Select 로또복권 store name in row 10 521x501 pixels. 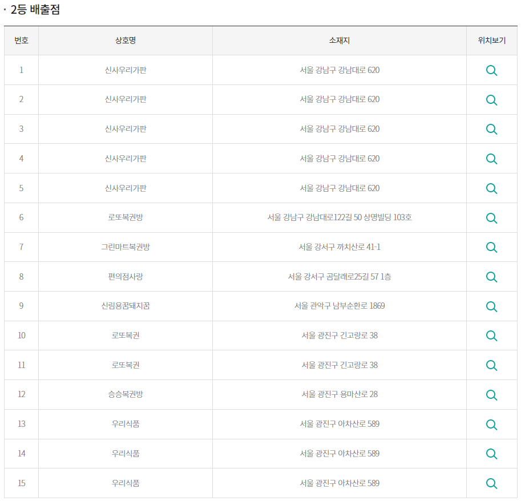[126, 335]
